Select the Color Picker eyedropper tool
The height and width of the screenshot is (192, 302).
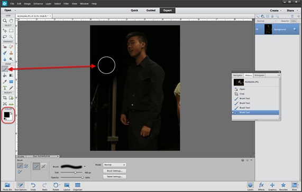tap(5, 82)
